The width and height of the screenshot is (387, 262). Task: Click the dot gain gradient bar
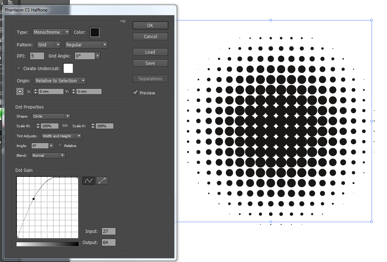[x=47, y=244]
